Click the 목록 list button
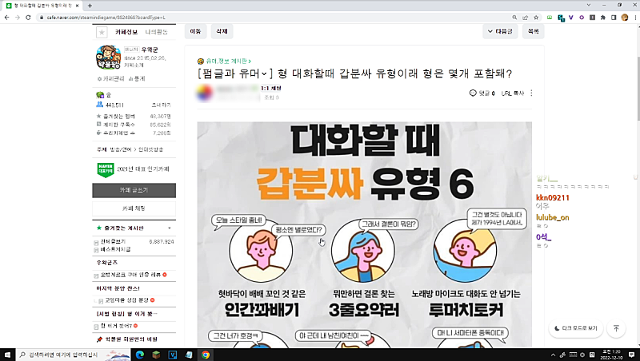 click(533, 31)
